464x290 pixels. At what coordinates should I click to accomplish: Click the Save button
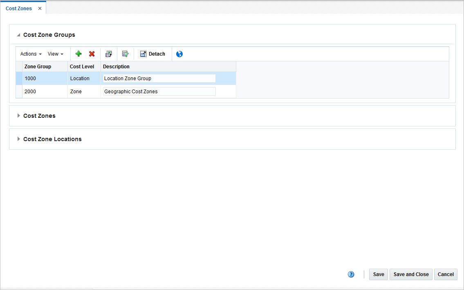(379, 274)
